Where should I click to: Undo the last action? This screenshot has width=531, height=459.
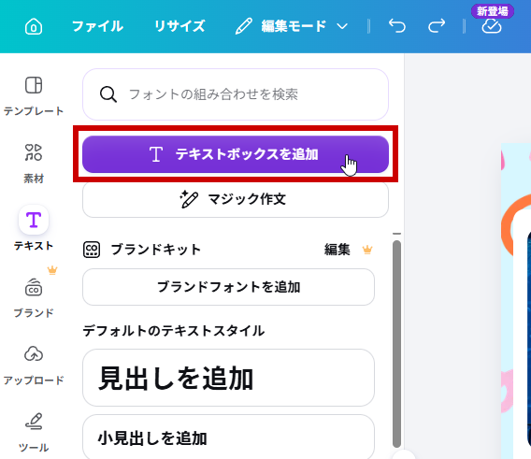(x=397, y=26)
